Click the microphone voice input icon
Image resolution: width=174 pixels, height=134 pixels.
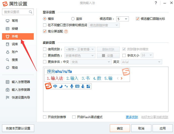coord(72,86)
